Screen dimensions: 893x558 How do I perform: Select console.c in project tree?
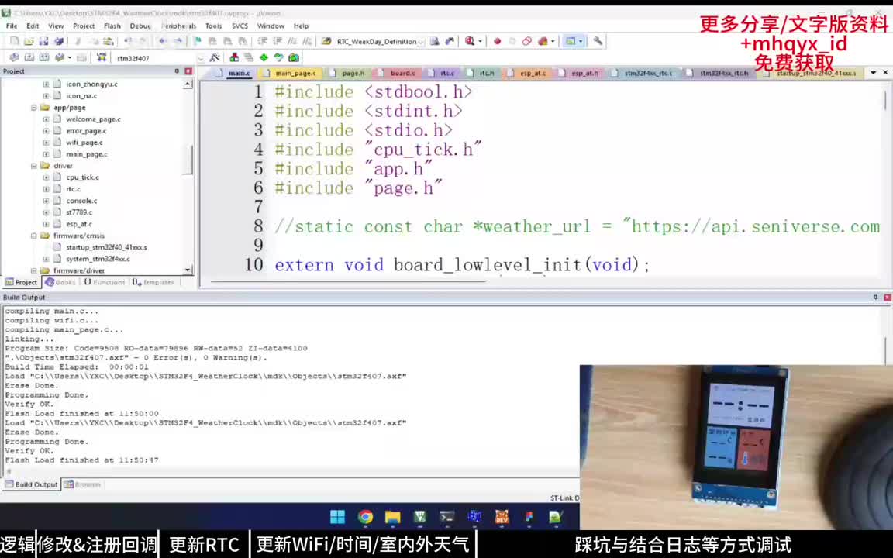(81, 201)
